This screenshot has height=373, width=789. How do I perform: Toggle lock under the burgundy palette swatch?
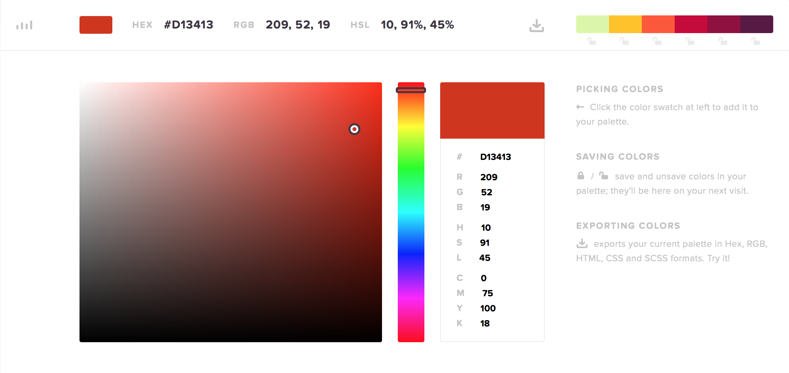coord(723,41)
